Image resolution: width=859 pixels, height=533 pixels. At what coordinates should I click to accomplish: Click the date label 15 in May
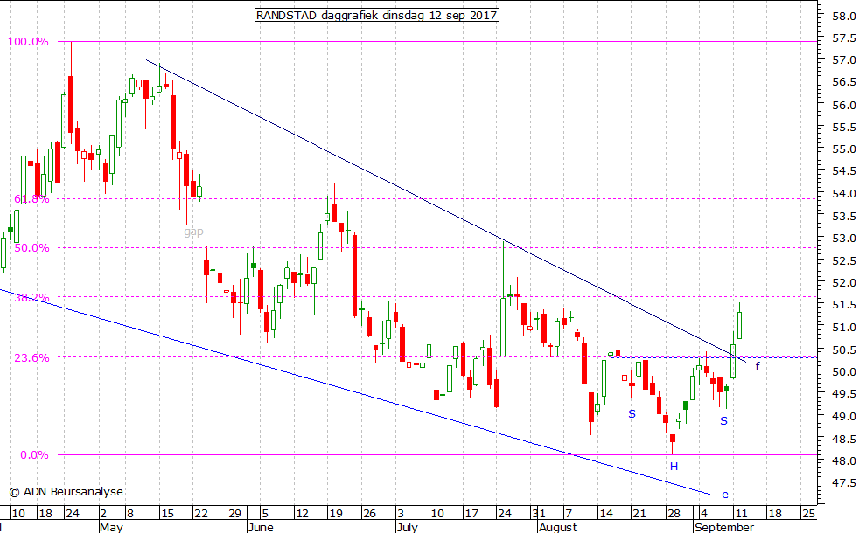click(167, 513)
